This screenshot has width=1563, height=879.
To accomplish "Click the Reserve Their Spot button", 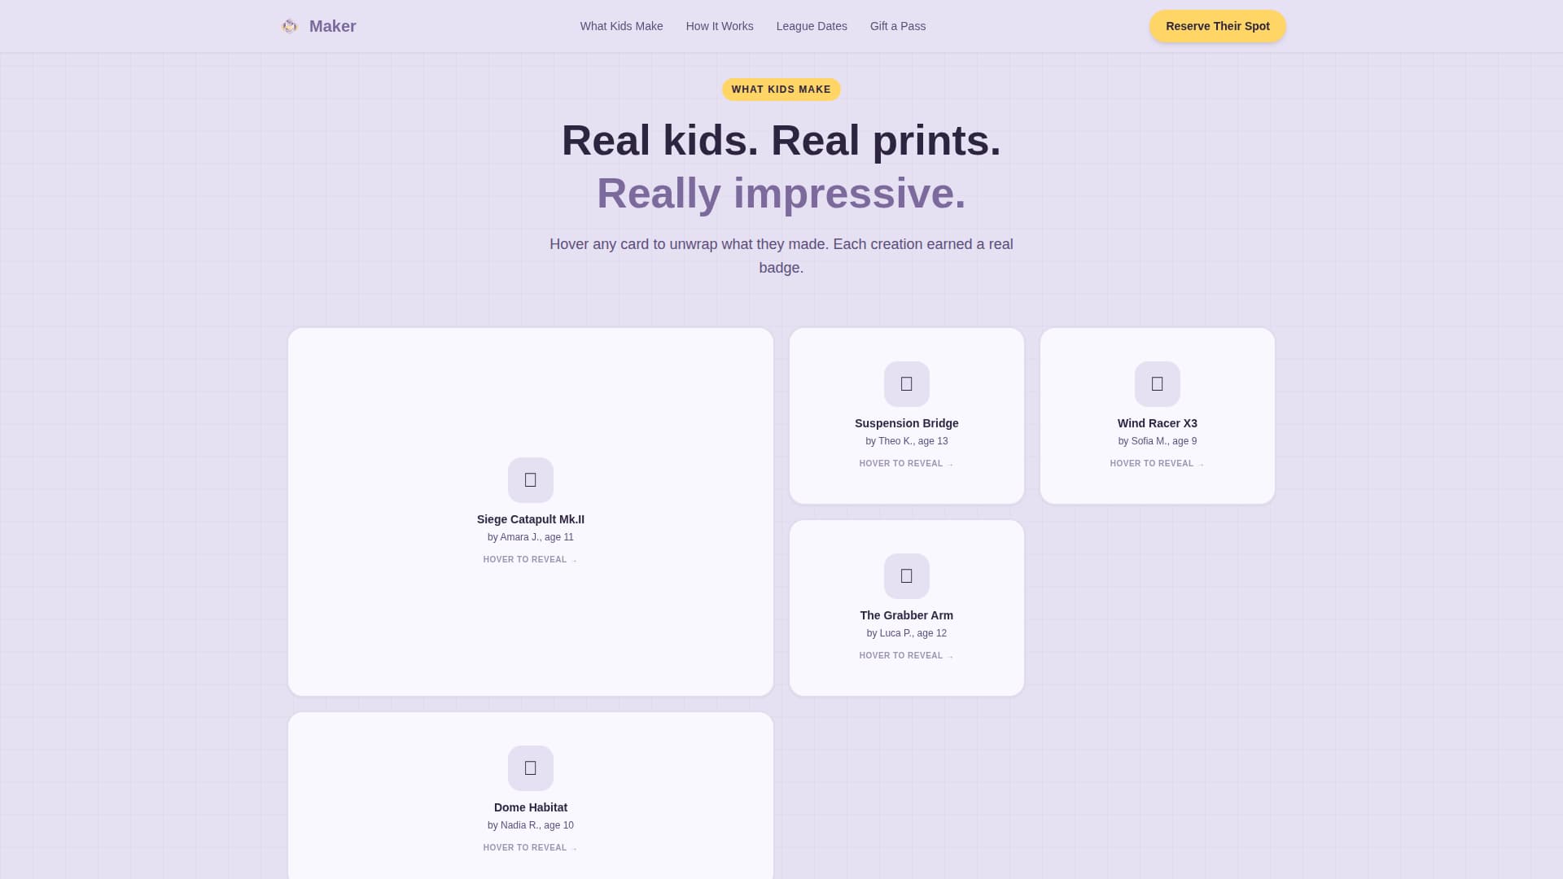I will (1218, 26).
